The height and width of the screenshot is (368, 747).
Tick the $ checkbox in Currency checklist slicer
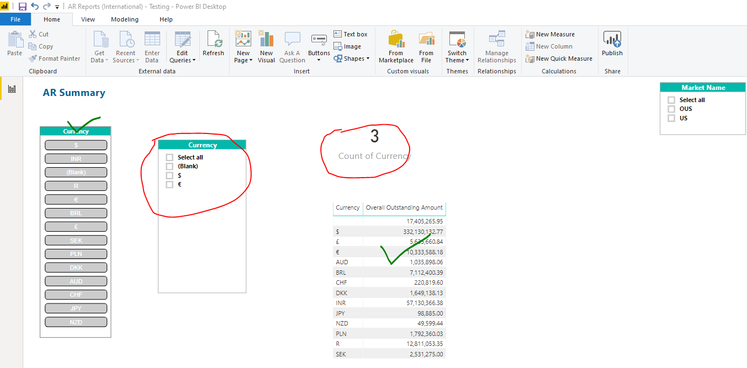(x=169, y=175)
